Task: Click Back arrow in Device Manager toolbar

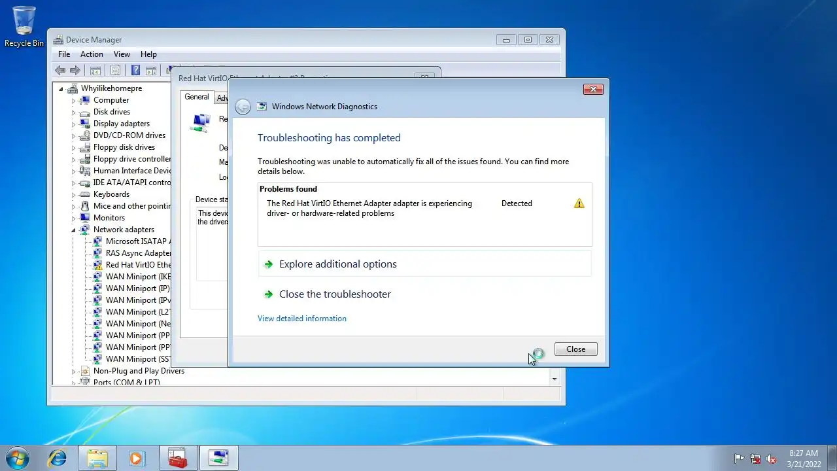Action: point(60,71)
